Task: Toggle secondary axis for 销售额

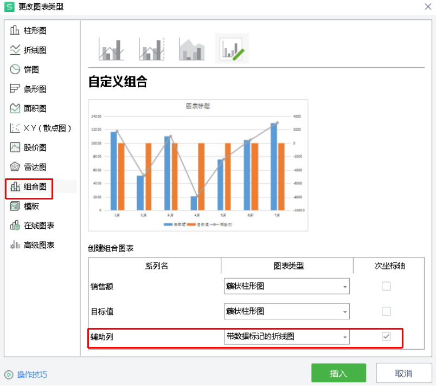Action: (386, 286)
